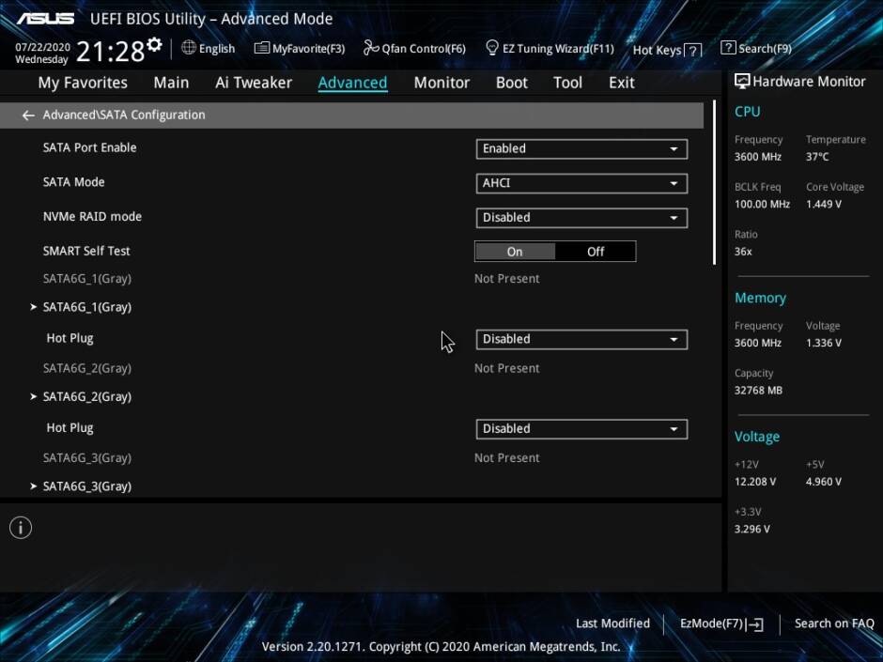Open the SATA Port Enable dropdown
The width and height of the screenshot is (883, 662).
click(x=581, y=148)
